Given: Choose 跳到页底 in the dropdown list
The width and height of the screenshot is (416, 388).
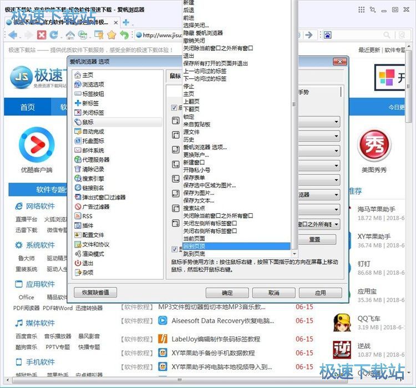Looking at the screenshot, I should tap(236, 254).
